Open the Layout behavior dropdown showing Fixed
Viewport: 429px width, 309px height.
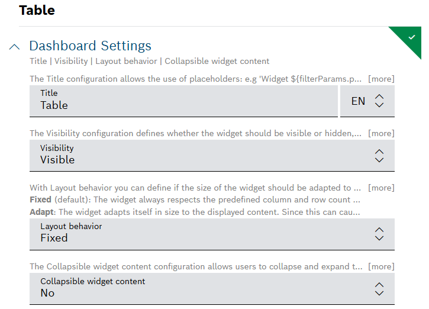[201, 234]
